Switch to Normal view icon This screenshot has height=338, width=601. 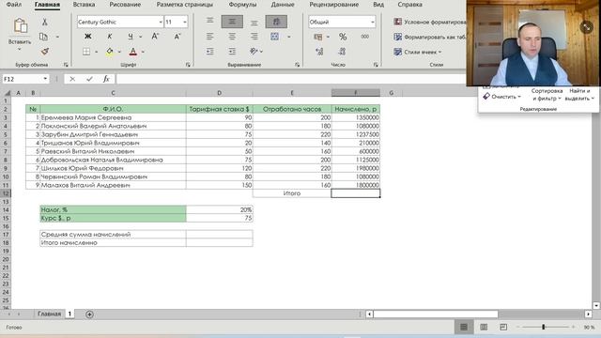pyautogui.click(x=464, y=327)
